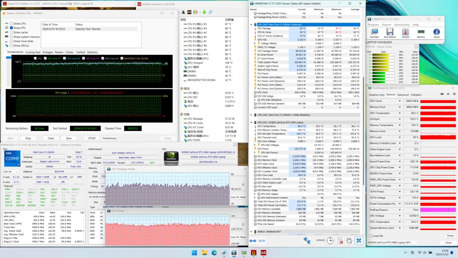458x258 pixels.
Task: Click the Save Report floppy icon
Action: [390, 33]
